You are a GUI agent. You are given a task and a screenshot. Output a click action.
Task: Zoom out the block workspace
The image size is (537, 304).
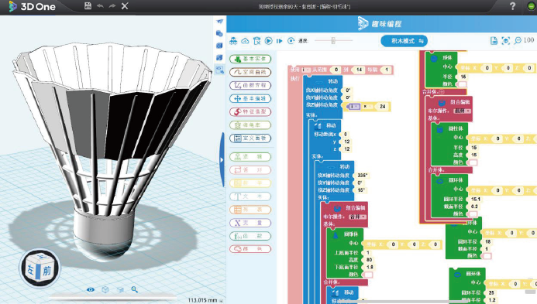(518, 40)
